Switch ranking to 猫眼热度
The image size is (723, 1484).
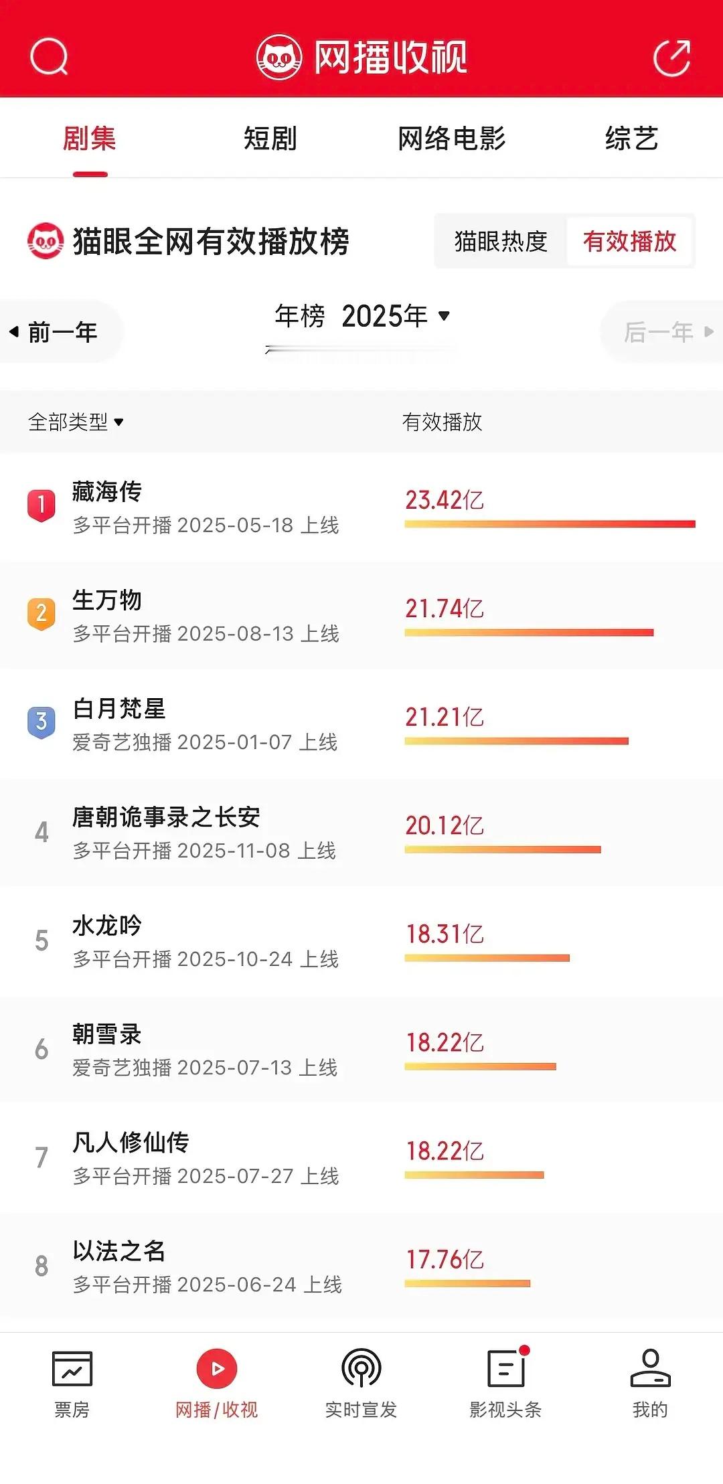coord(501,241)
